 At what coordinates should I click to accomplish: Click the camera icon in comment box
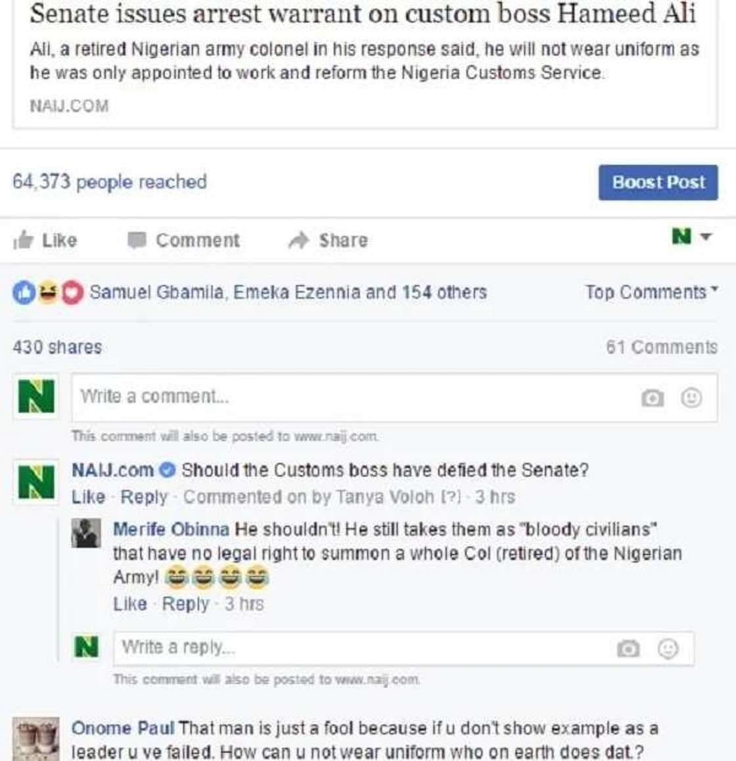point(652,397)
